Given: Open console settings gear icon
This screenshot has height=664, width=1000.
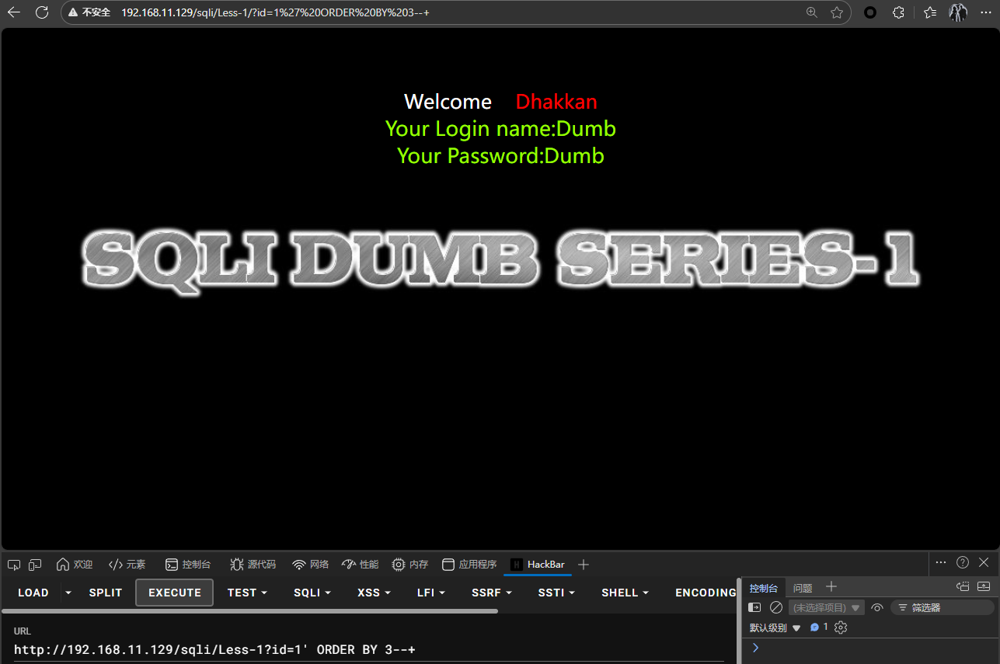Looking at the screenshot, I should point(840,627).
